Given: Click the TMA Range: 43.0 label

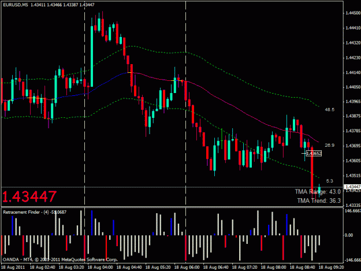Looking at the screenshot, I should pyautogui.click(x=318, y=192).
